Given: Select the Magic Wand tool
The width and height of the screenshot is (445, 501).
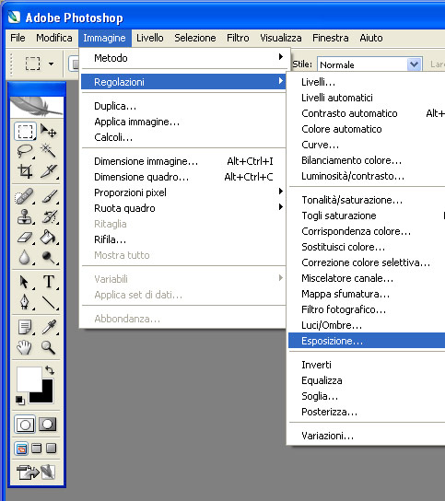Looking at the screenshot, I should coord(48,151).
